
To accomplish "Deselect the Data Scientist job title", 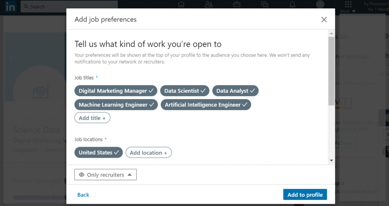I will pyautogui.click(x=185, y=91).
